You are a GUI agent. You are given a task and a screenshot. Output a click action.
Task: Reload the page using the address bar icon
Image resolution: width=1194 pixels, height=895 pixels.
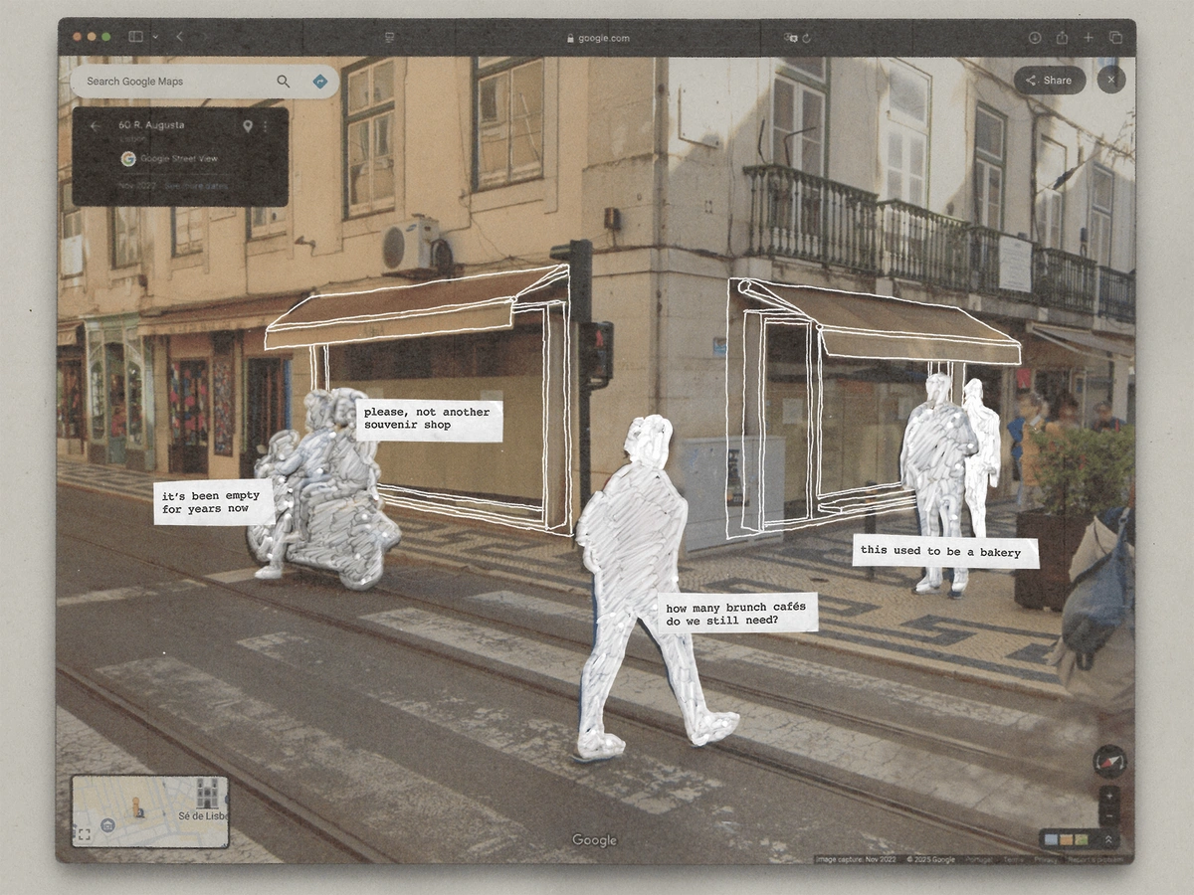pyautogui.click(x=806, y=38)
